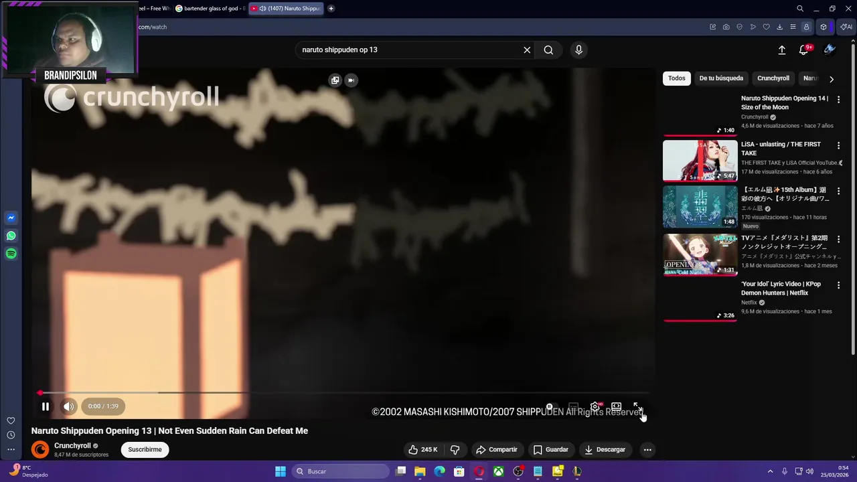Dislike the video thumbs-down button
Viewport: 857px width, 482px height.
[455, 450]
